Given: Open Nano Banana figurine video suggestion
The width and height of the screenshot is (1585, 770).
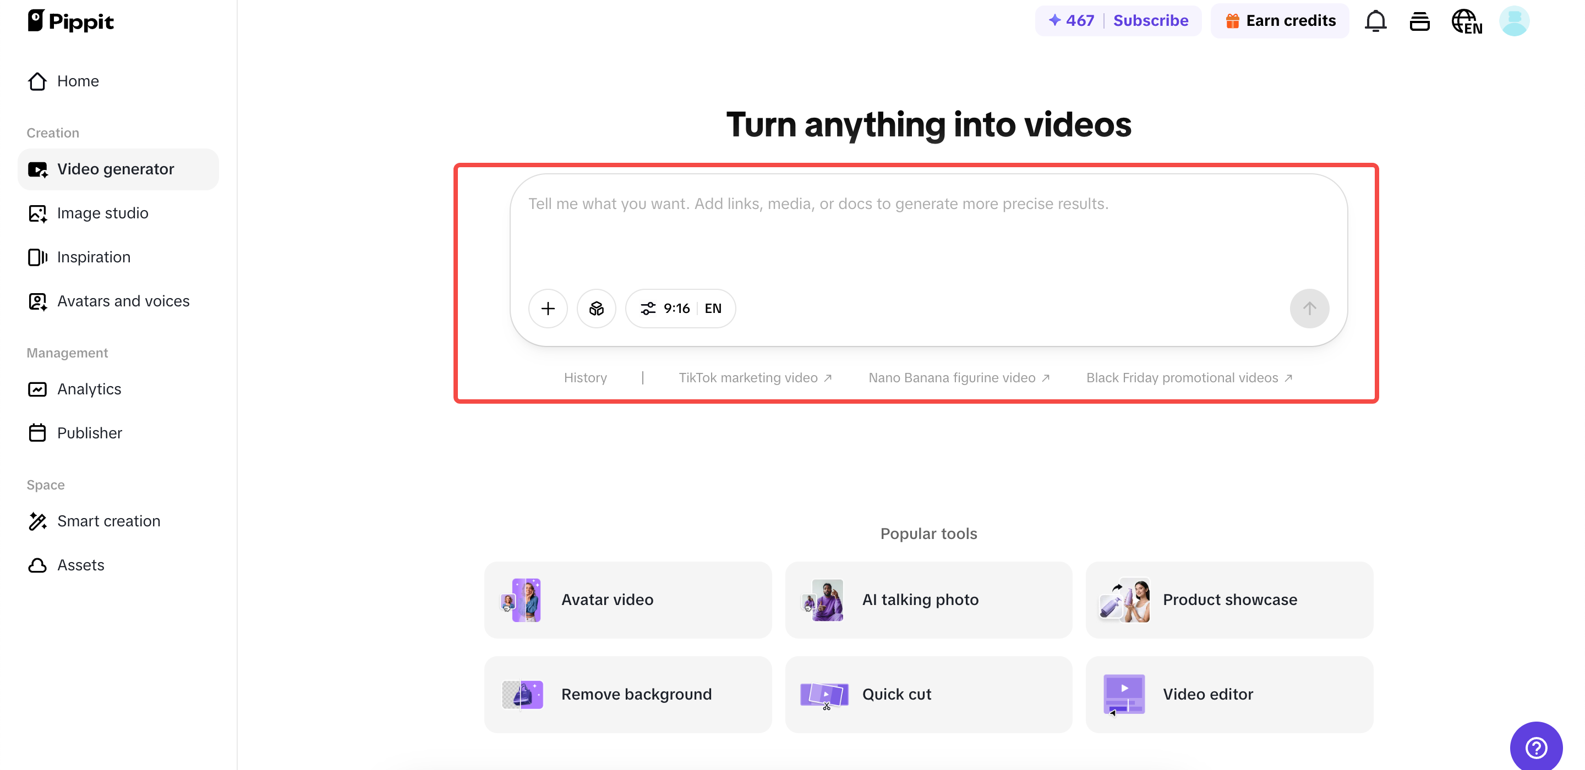Looking at the screenshot, I should tap(959, 378).
